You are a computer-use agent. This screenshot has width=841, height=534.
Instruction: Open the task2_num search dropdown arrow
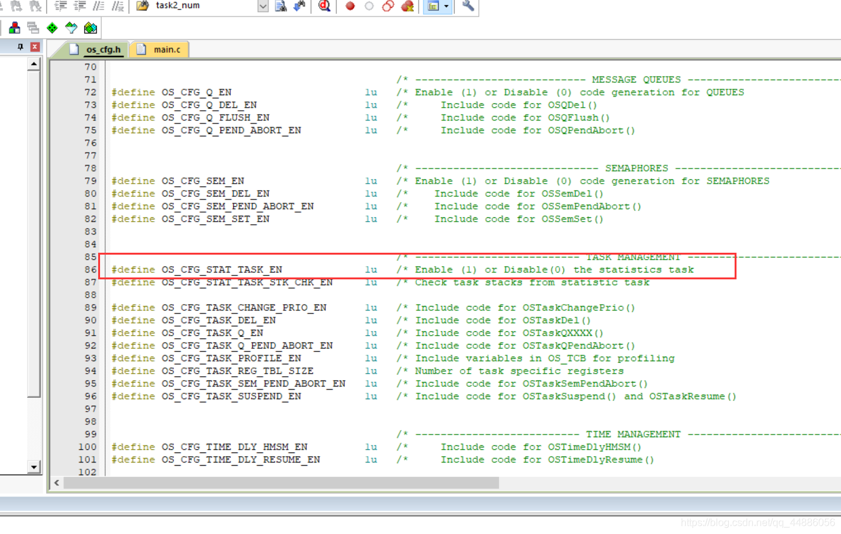click(x=263, y=6)
